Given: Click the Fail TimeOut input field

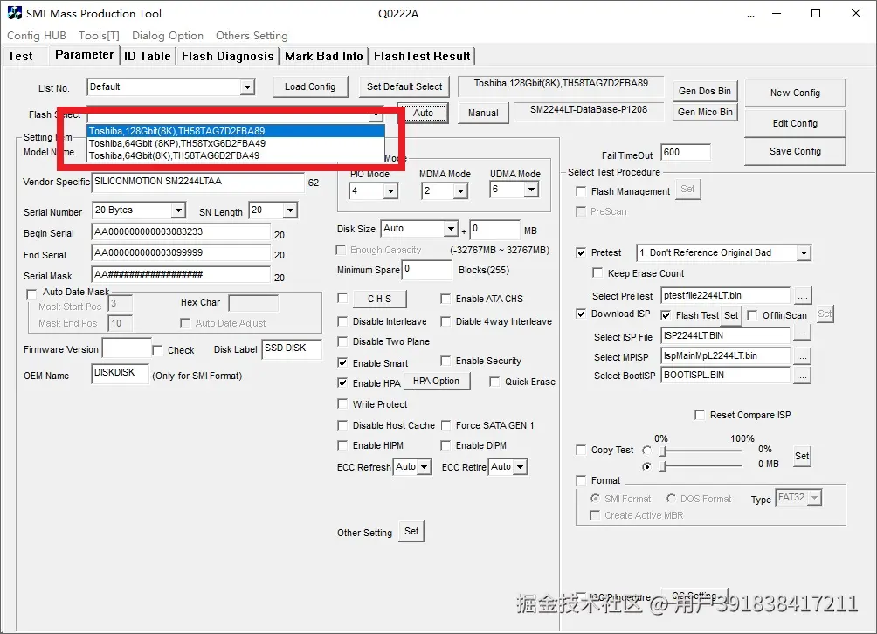Looking at the screenshot, I should [x=686, y=153].
